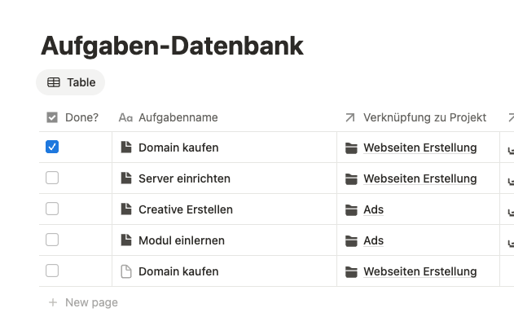Click page icon of Creative Erstellen row
This screenshot has height=317, width=514.
point(126,209)
